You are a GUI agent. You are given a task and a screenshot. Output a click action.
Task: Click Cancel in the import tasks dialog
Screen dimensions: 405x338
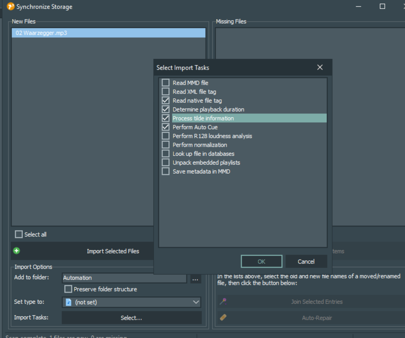tap(306, 262)
